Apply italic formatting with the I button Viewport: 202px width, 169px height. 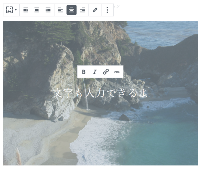click(x=95, y=72)
